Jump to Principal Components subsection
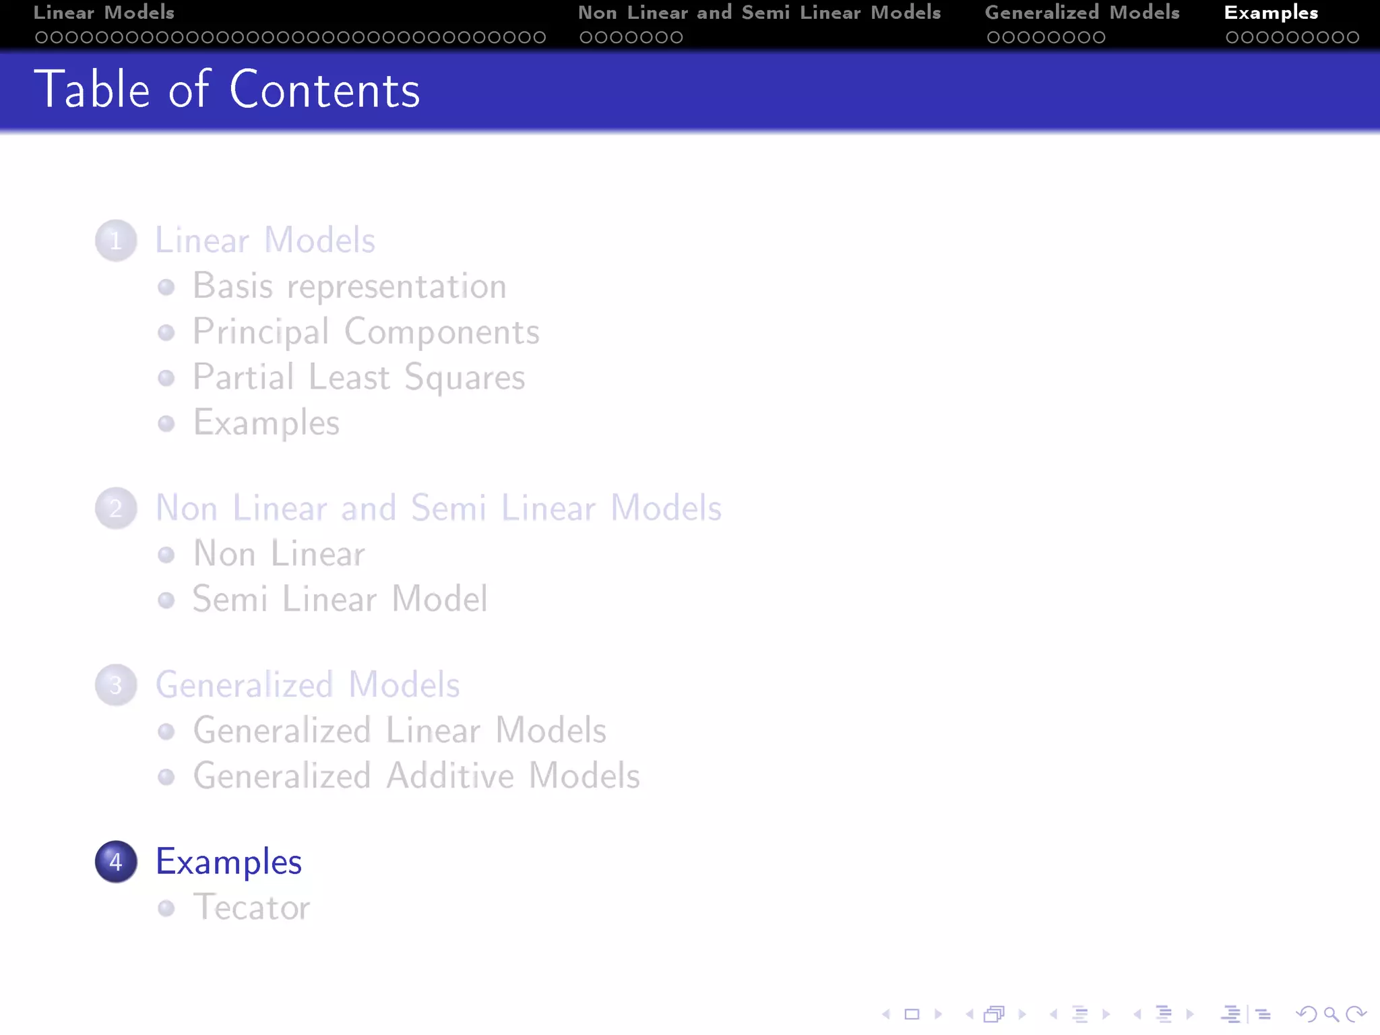Viewport: 1380px width, 1035px height. coord(366,332)
